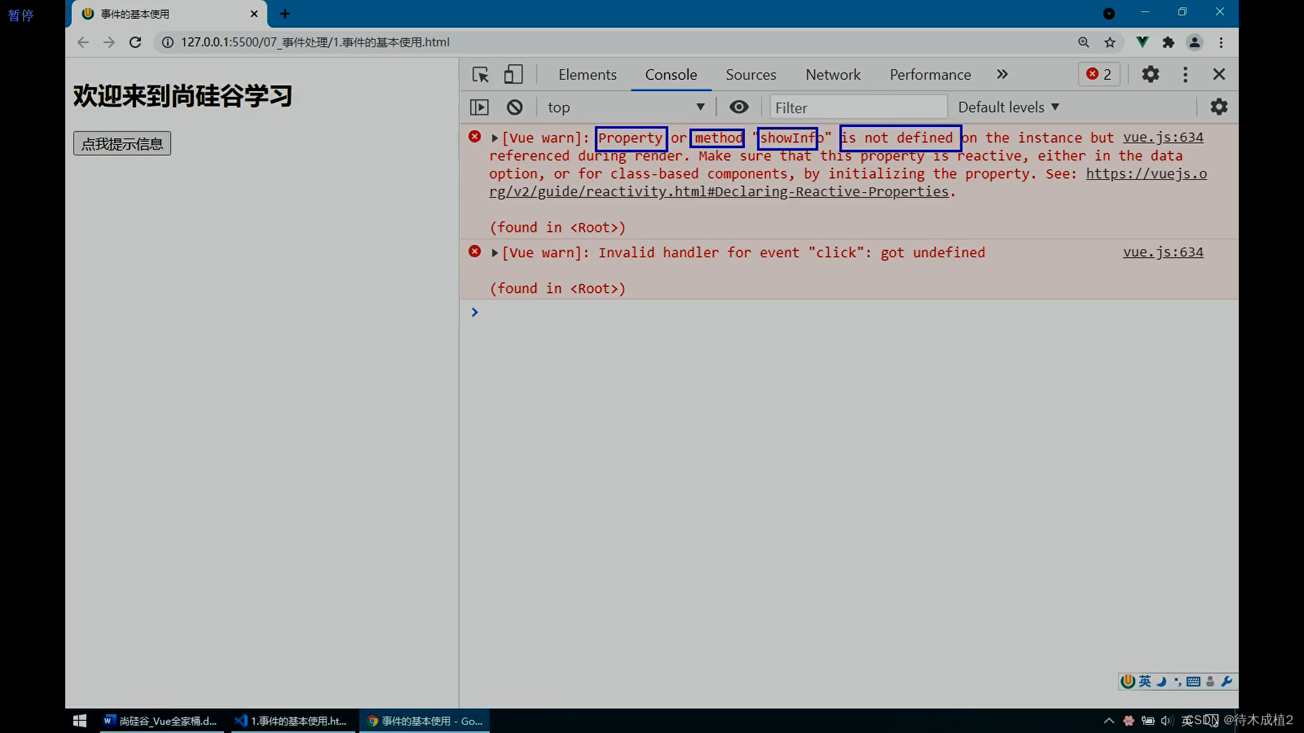This screenshot has height=733, width=1304.
Task: Open the extensions puzzle icon
Action: point(1168,42)
